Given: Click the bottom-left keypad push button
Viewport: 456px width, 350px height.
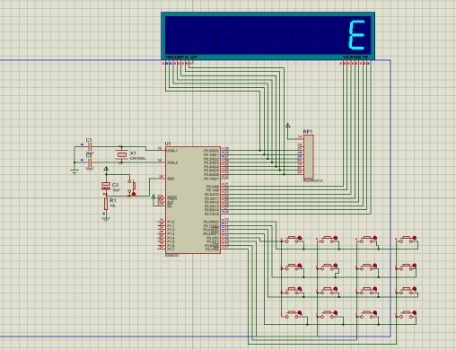Looking at the screenshot, I should pyautogui.click(x=293, y=314).
